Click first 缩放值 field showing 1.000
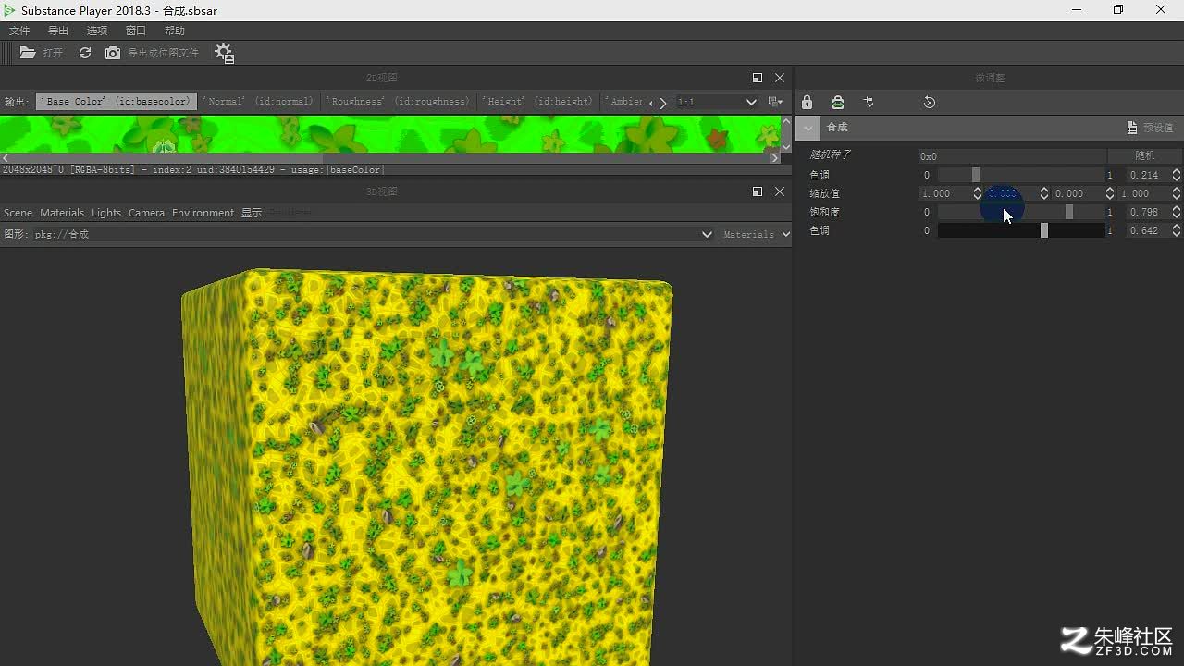Viewport: 1184px width, 666px height. (944, 193)
